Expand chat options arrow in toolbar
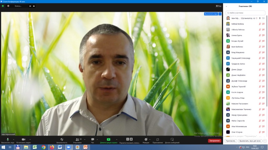 coord(97,140)
